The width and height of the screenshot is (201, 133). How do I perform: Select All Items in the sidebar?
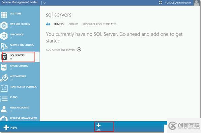pyautogui.click(x=16, y=13)
